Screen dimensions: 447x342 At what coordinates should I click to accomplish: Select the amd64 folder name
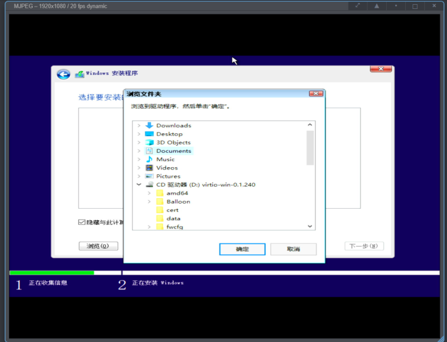[x=178, y=193]
